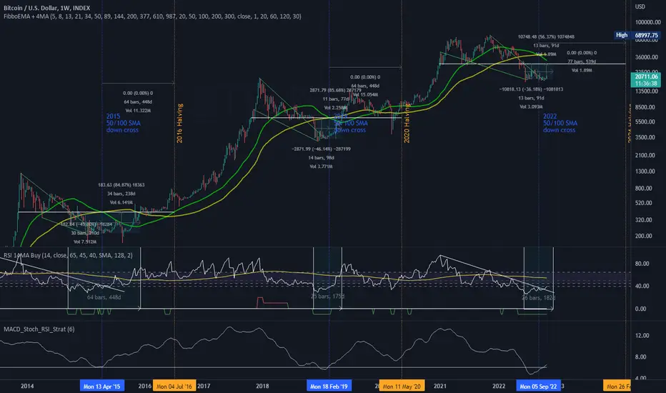Click the 520.00 price axis value

pyautogui.click(x=643, y=203)
